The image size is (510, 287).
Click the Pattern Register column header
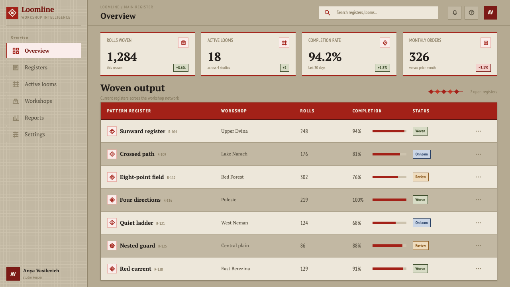click(129, 111)
